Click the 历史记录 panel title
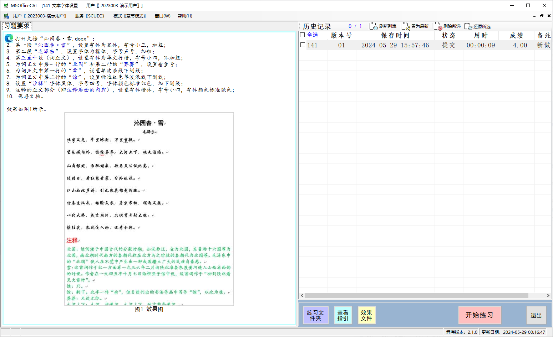 pos(317,27)
